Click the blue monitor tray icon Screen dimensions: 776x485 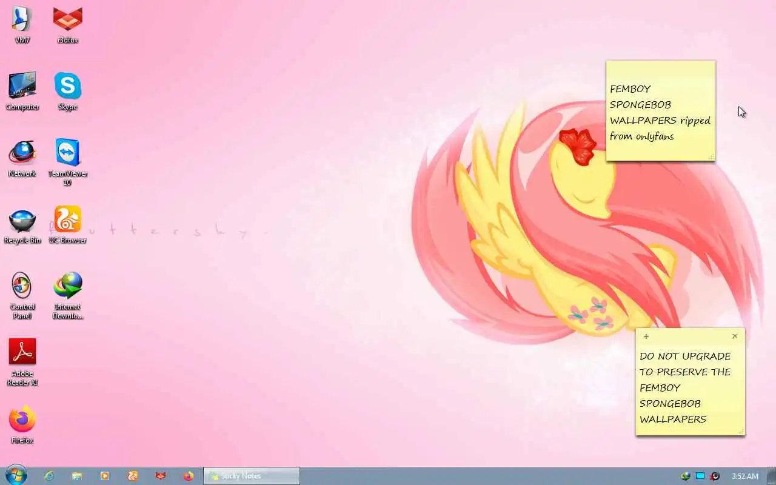tap(700, 476)
